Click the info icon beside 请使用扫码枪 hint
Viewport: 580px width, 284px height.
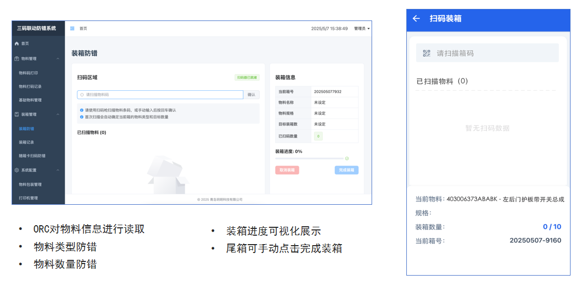[82, 110]
